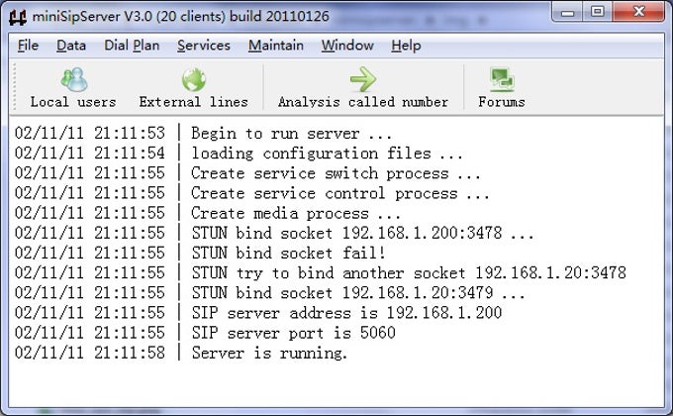Click the miniSipServer title bar app icon

click(x=17, y=14)
